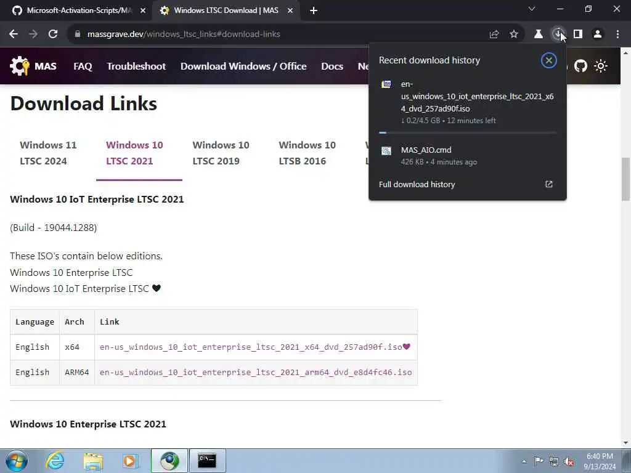
Task: Close the Windows LTSC Download tab
Action: 290,11
